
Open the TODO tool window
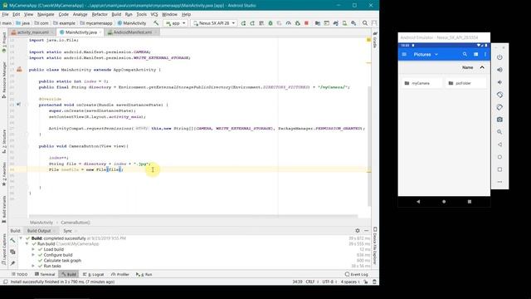19,274
